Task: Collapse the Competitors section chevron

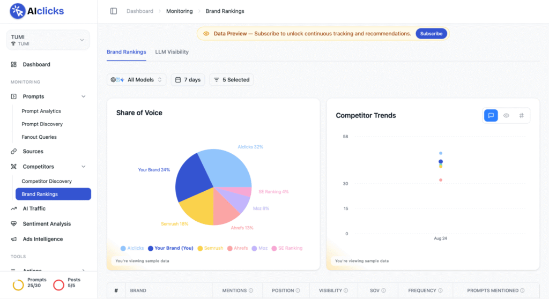Action: pos(83,167)
